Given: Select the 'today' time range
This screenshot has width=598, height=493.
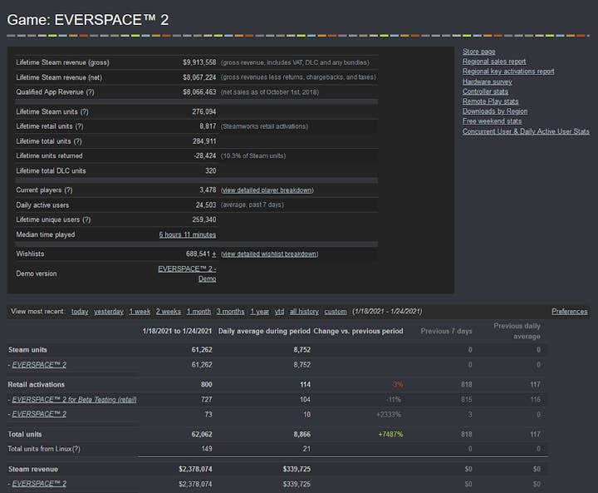Looking at the screenshot, I should [x=80, y=312].
